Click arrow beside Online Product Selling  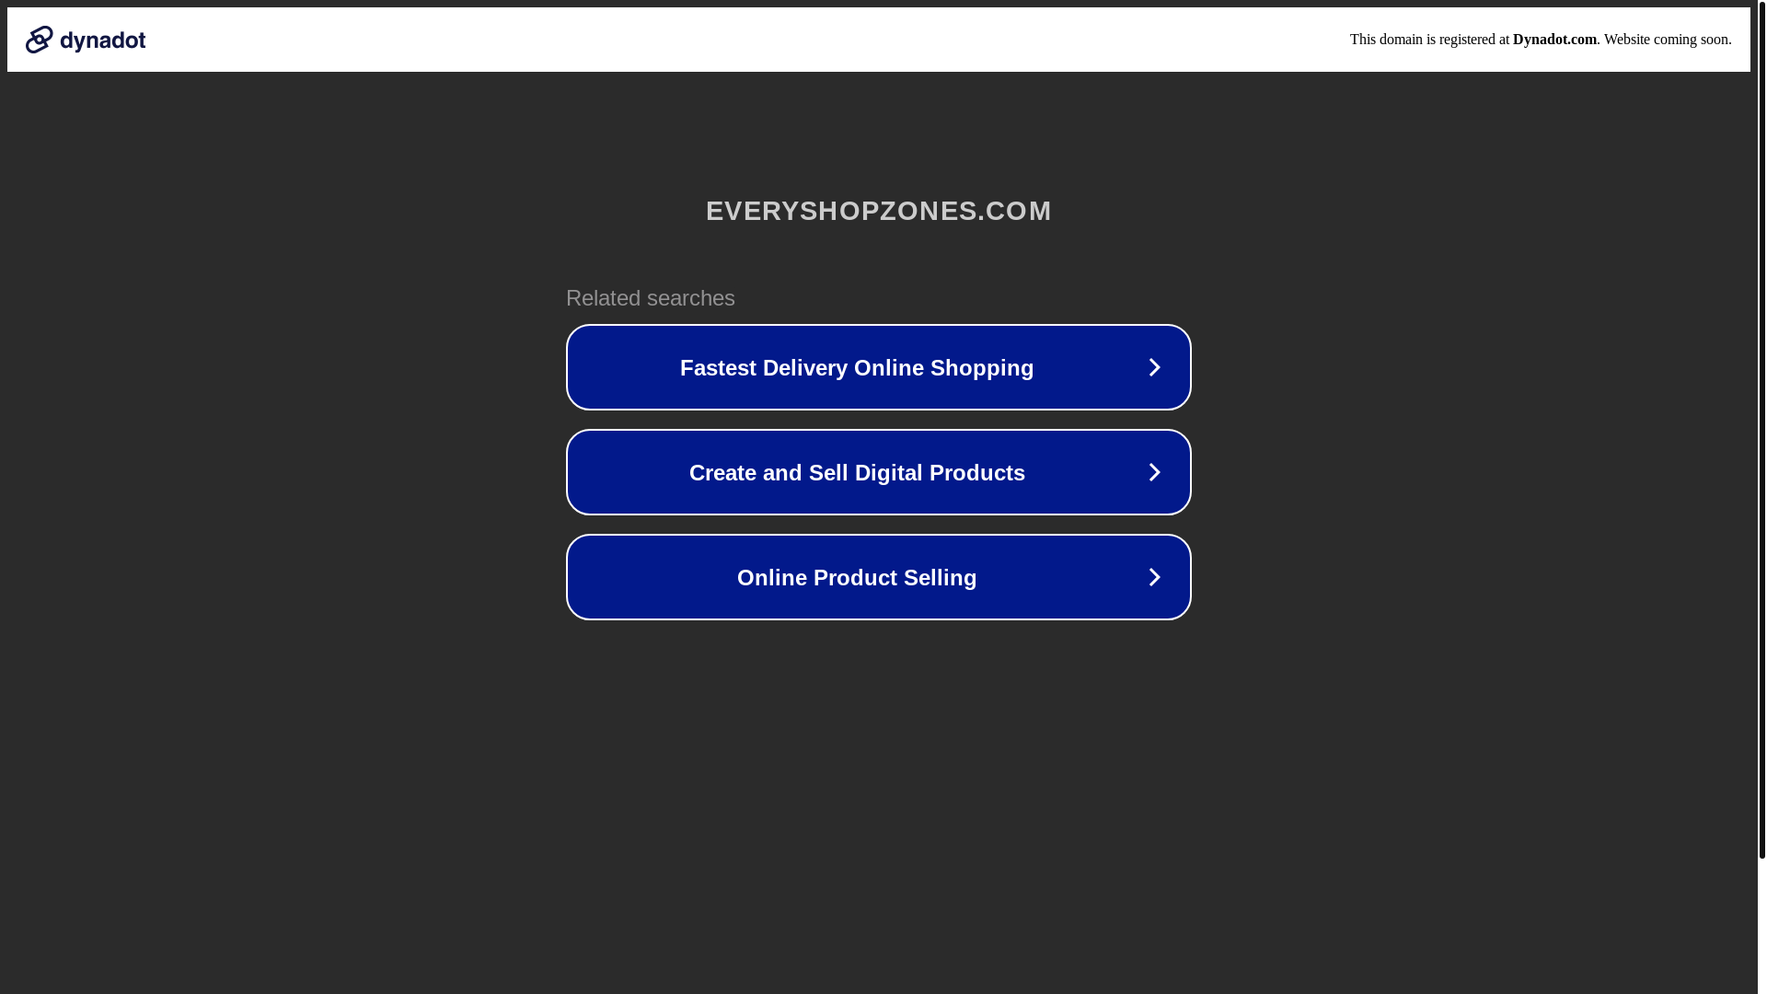[1154, 577]
